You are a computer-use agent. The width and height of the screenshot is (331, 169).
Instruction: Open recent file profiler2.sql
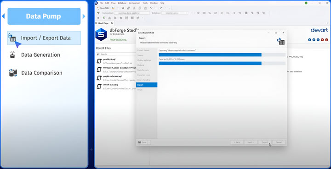(109, 60)
